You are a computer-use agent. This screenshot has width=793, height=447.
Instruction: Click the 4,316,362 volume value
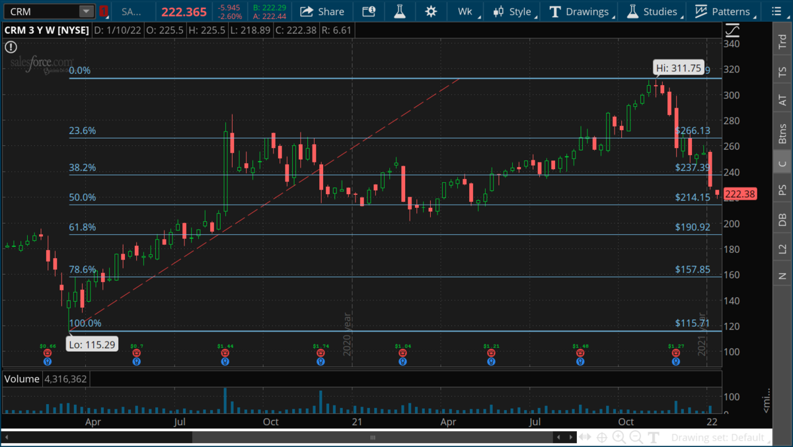coord(65,379)
